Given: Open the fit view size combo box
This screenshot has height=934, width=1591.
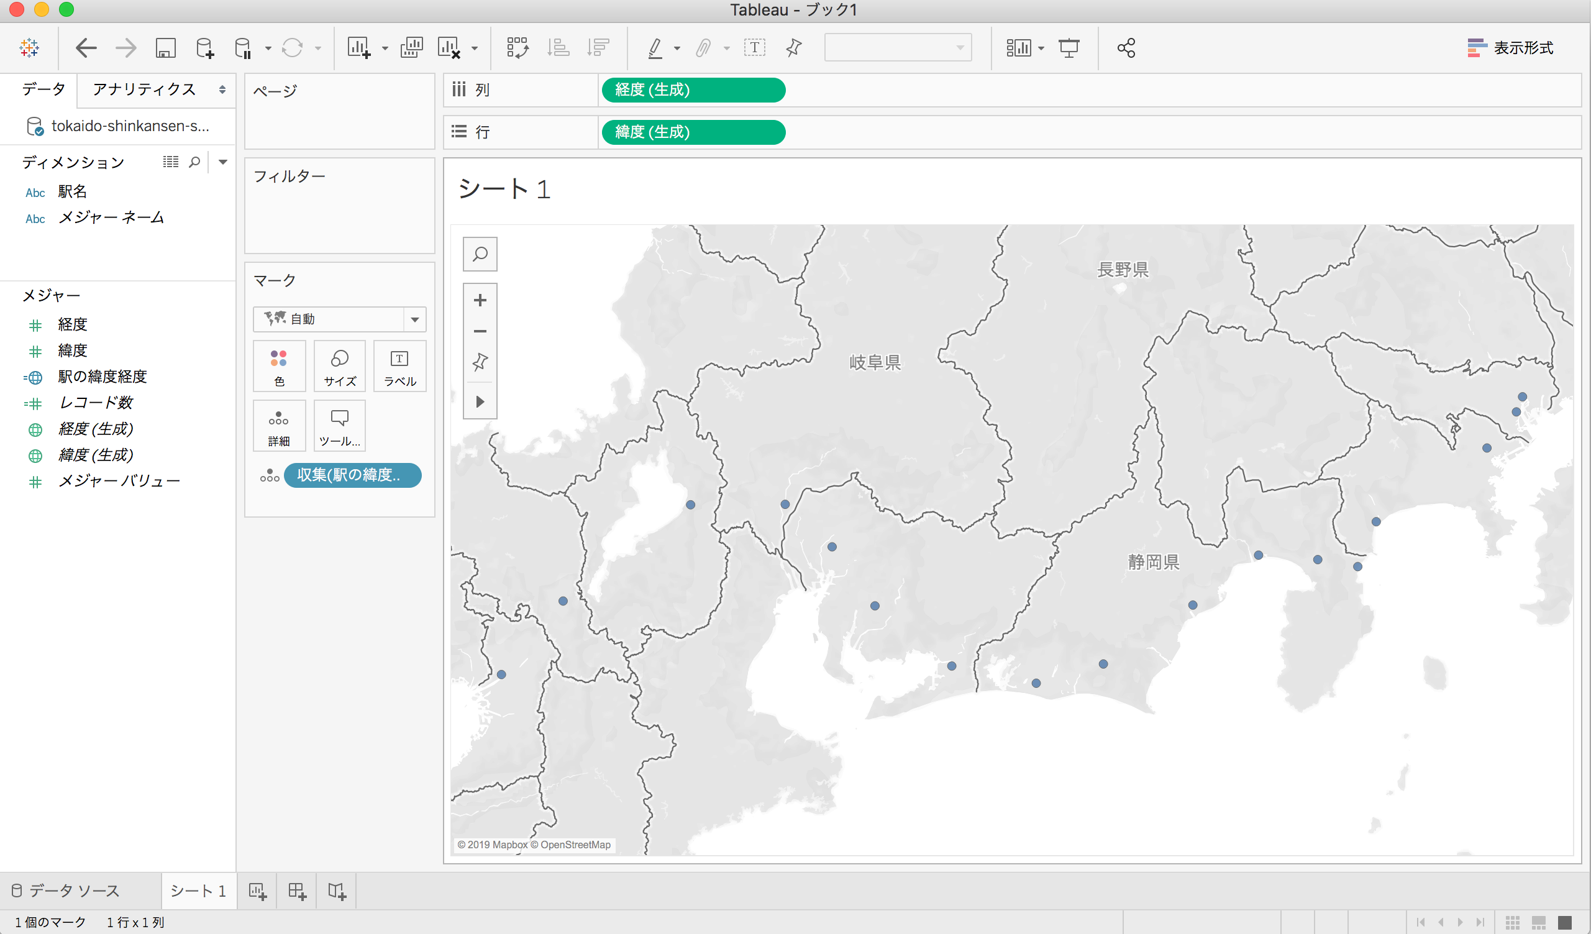Looking at the screenshot, I should pyautogui.click(x=896, y=47).
